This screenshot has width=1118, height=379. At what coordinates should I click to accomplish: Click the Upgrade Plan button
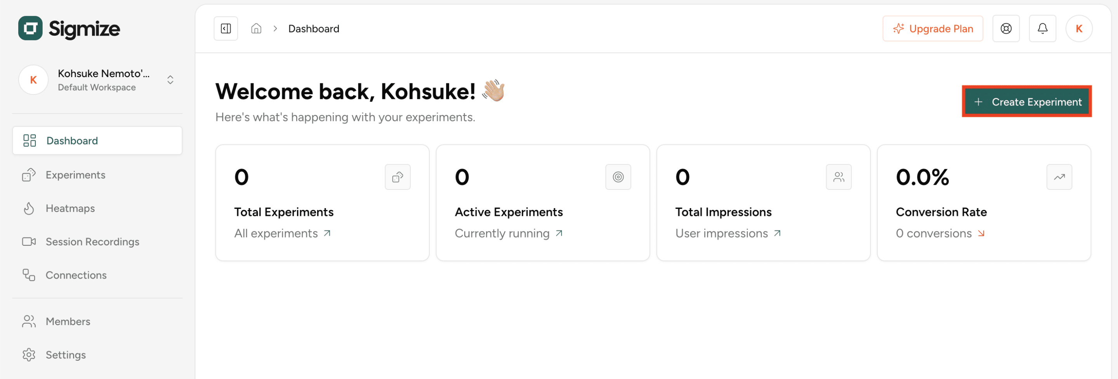click(932, 29)
